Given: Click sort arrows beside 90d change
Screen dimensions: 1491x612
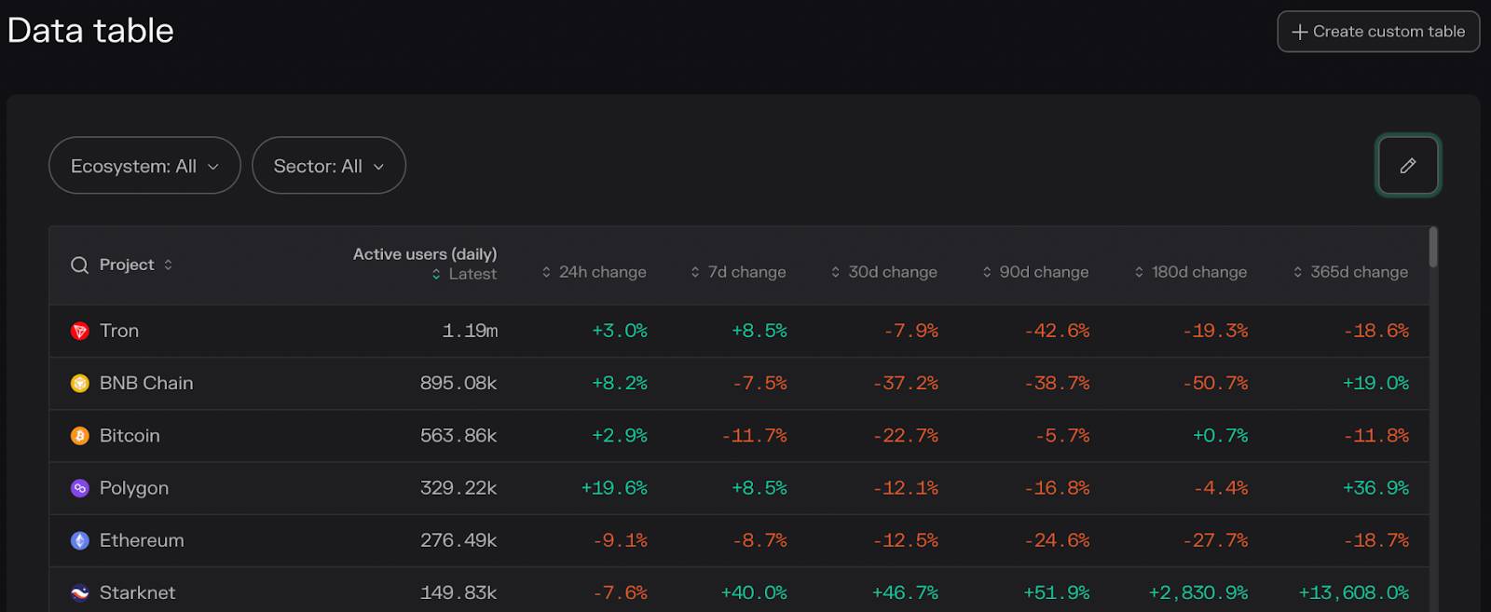Looking at the screenshot, I should pos(987,272).
